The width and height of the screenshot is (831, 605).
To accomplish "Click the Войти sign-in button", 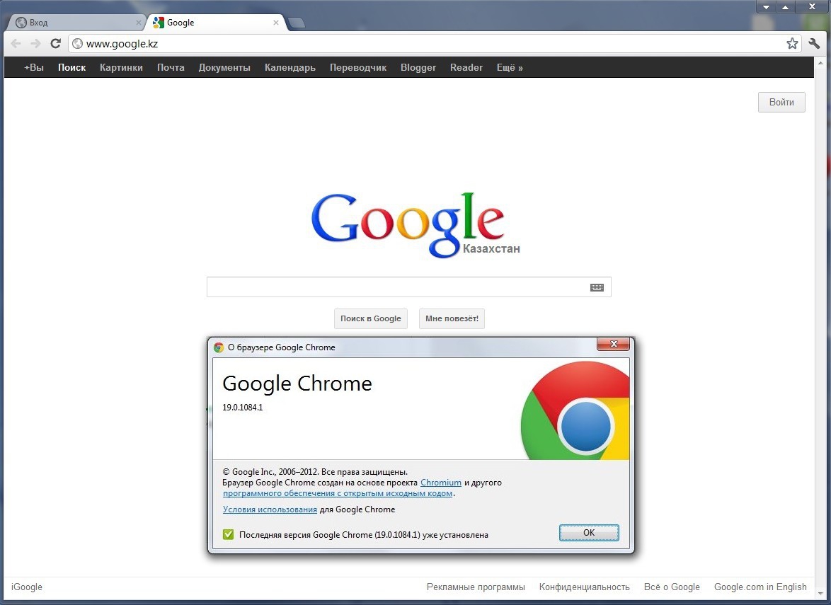I will [x=781, y=103].
